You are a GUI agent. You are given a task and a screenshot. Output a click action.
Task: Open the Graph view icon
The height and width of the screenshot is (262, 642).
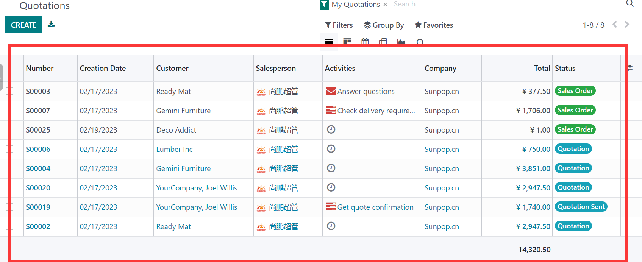click(401, 42)
